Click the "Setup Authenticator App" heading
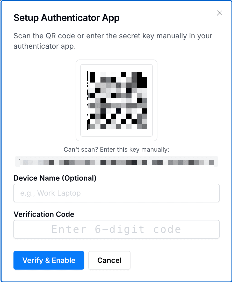This screenshot has height=282, width=232. 67,18
